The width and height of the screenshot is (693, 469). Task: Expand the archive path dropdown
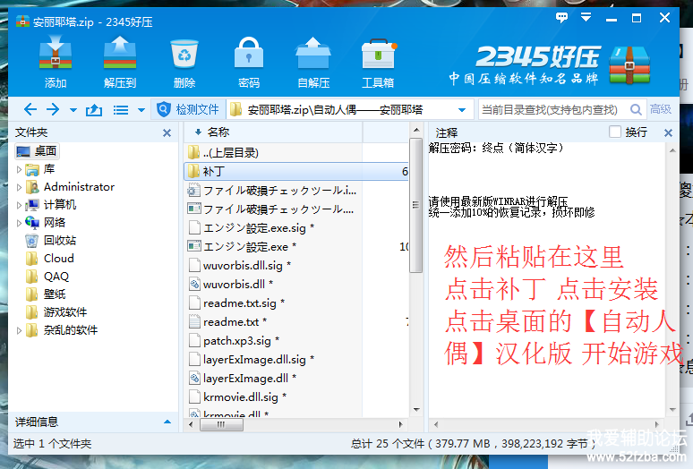[462, 109]
